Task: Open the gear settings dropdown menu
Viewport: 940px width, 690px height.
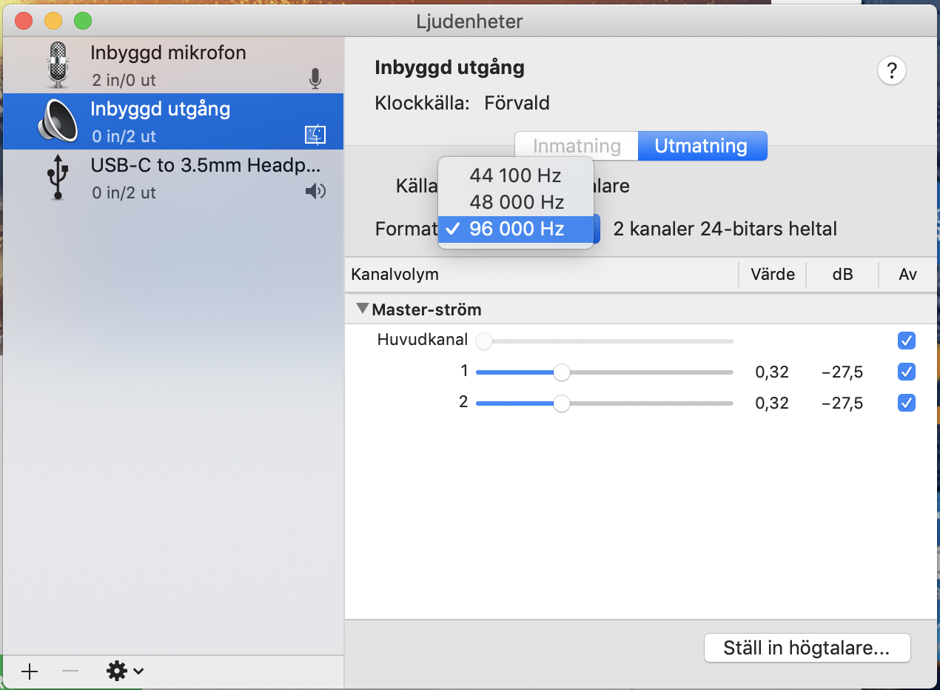Action: 124,671
